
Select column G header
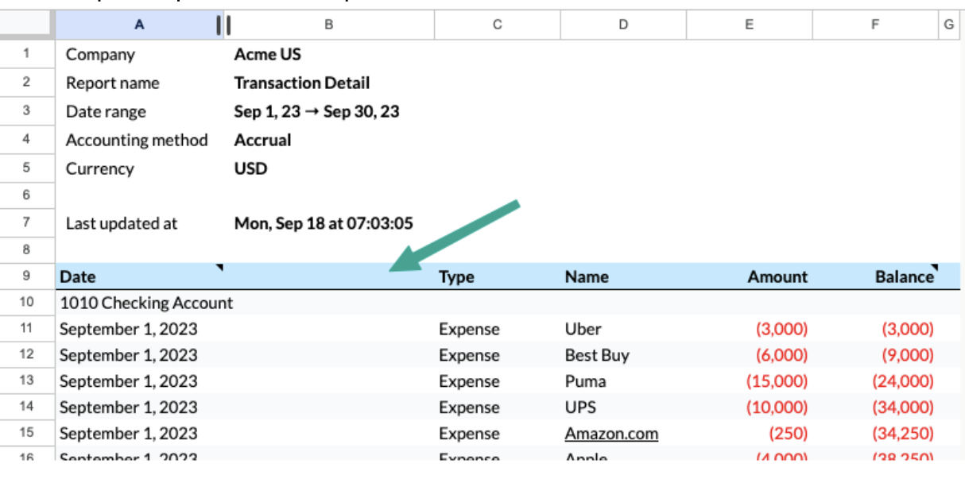click(x=949, y=25)
